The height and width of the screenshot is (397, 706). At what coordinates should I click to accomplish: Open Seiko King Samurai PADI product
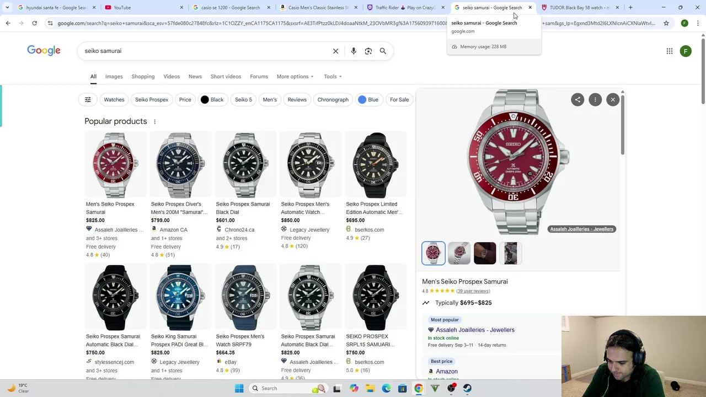[180, 323]
